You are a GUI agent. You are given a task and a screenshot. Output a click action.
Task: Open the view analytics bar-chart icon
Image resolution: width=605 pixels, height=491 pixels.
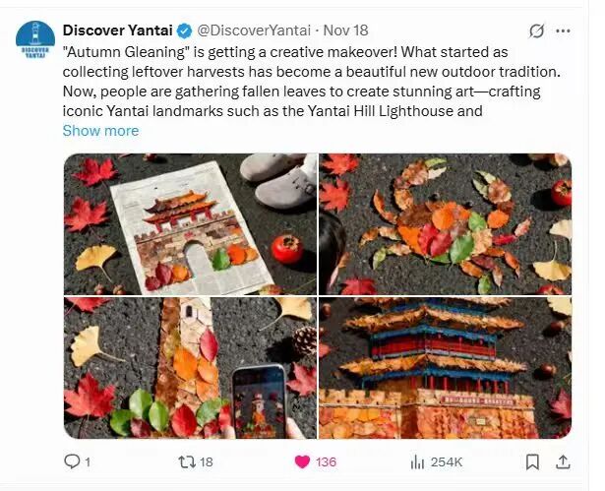417,460
